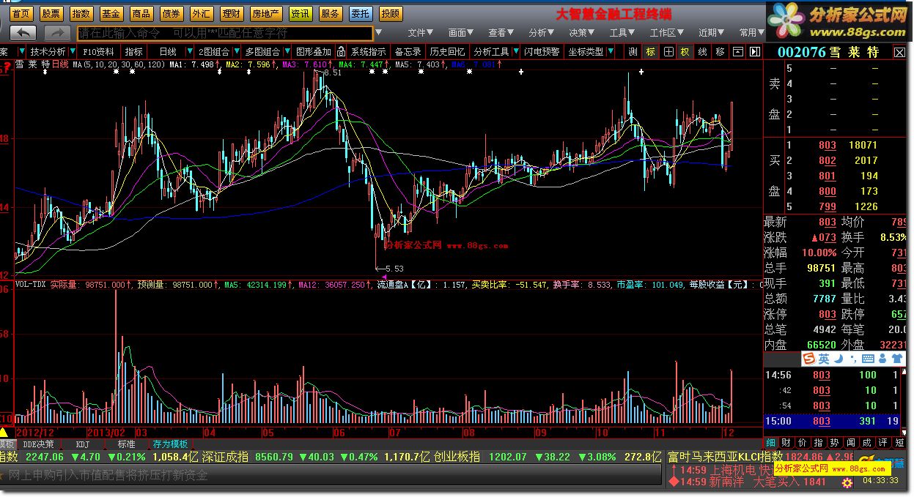The height and width of the screenshot is (497, 914).
Task: Click the punctuation mode icon in IME bar
Action: [x=852, y=359]
